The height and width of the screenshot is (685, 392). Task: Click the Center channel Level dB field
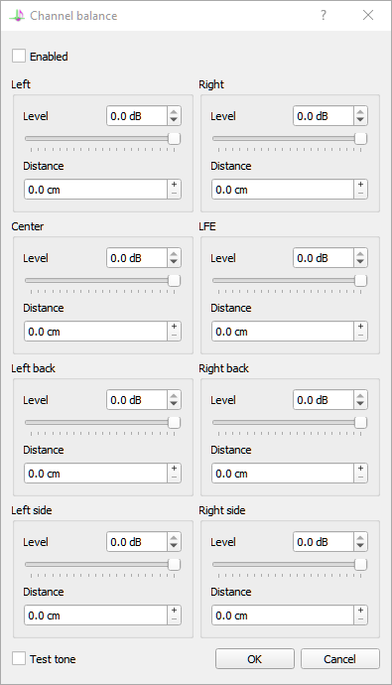(137, 258)
